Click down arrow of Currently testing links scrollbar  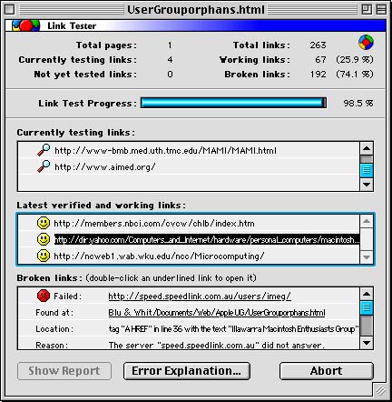pyautogui.click(x=367, y=185)
